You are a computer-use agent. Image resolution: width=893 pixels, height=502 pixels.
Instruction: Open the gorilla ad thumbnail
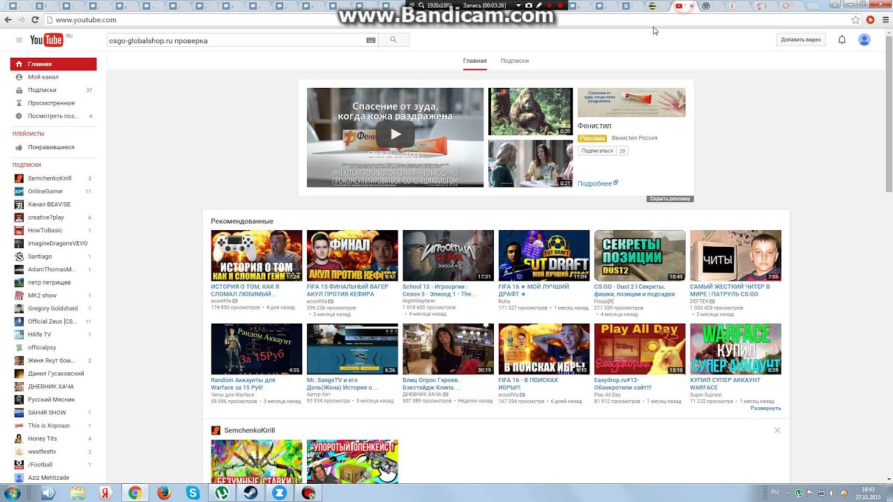[x=530, y=112]
